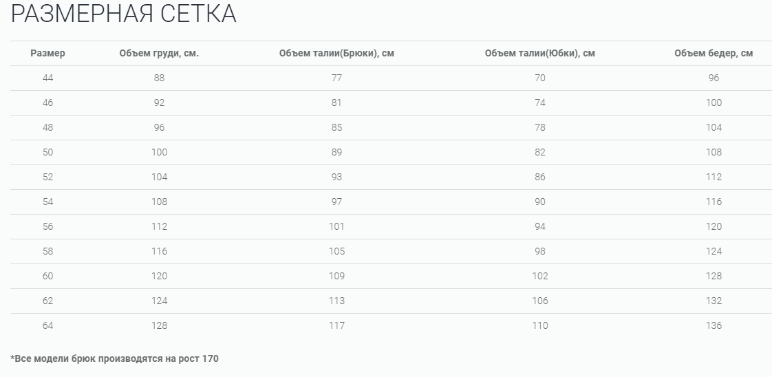
Task: Click the РАЗМЕРНАЯ СЕТКА heading
Action: pos(124,14)
